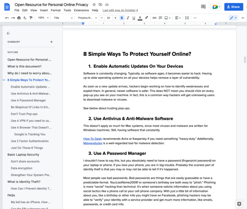Open the How-To Geek link
The image size is (247, 209).
[92, 139]
